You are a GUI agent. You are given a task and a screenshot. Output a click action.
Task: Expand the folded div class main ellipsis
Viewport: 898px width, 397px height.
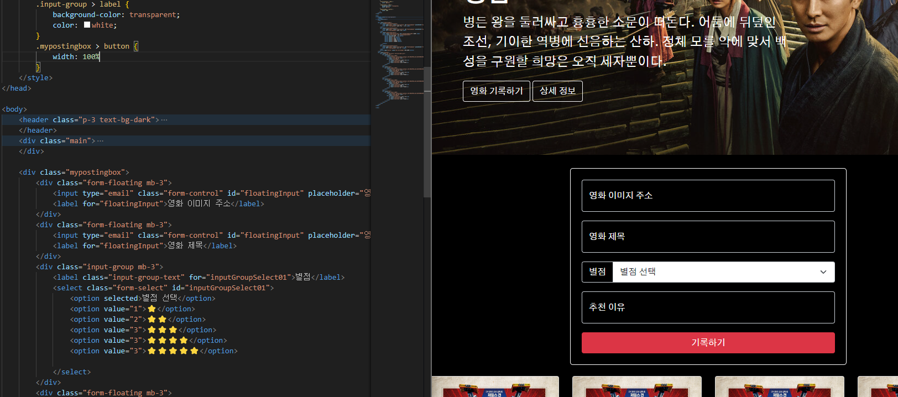100,141
